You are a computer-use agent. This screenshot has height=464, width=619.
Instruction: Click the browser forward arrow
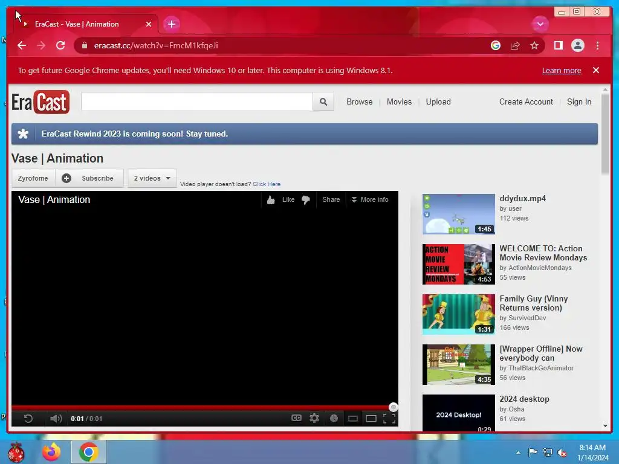(41, 45)
